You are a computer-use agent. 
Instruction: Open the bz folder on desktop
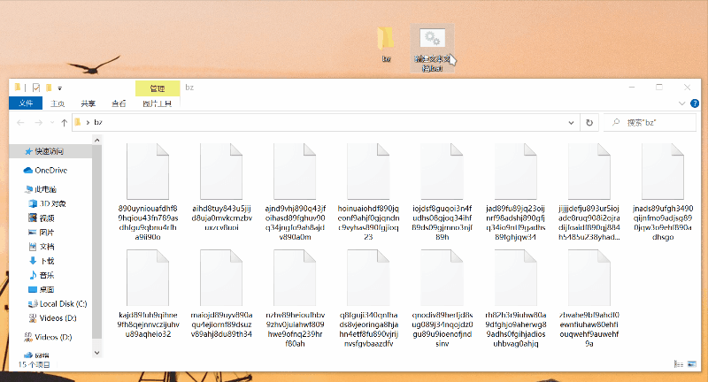386,40
